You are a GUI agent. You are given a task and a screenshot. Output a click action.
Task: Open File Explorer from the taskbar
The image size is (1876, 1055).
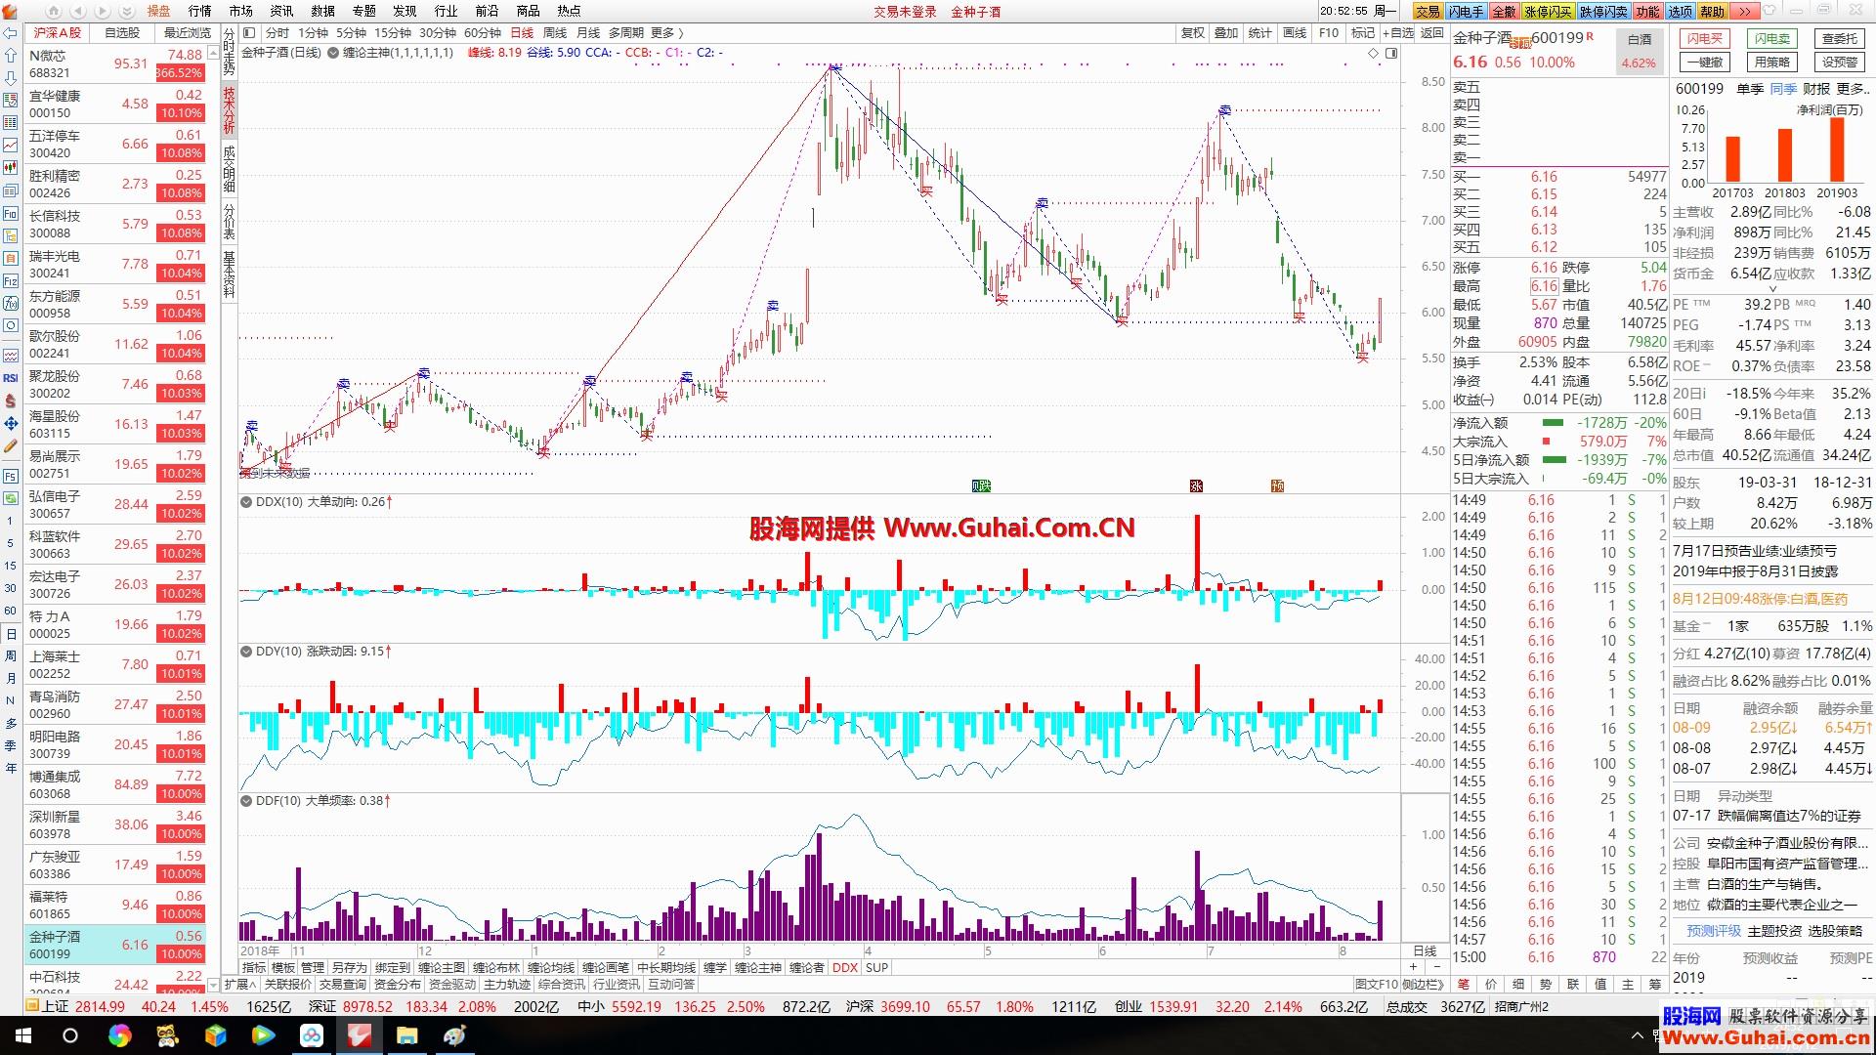[x=406, y=1035]
